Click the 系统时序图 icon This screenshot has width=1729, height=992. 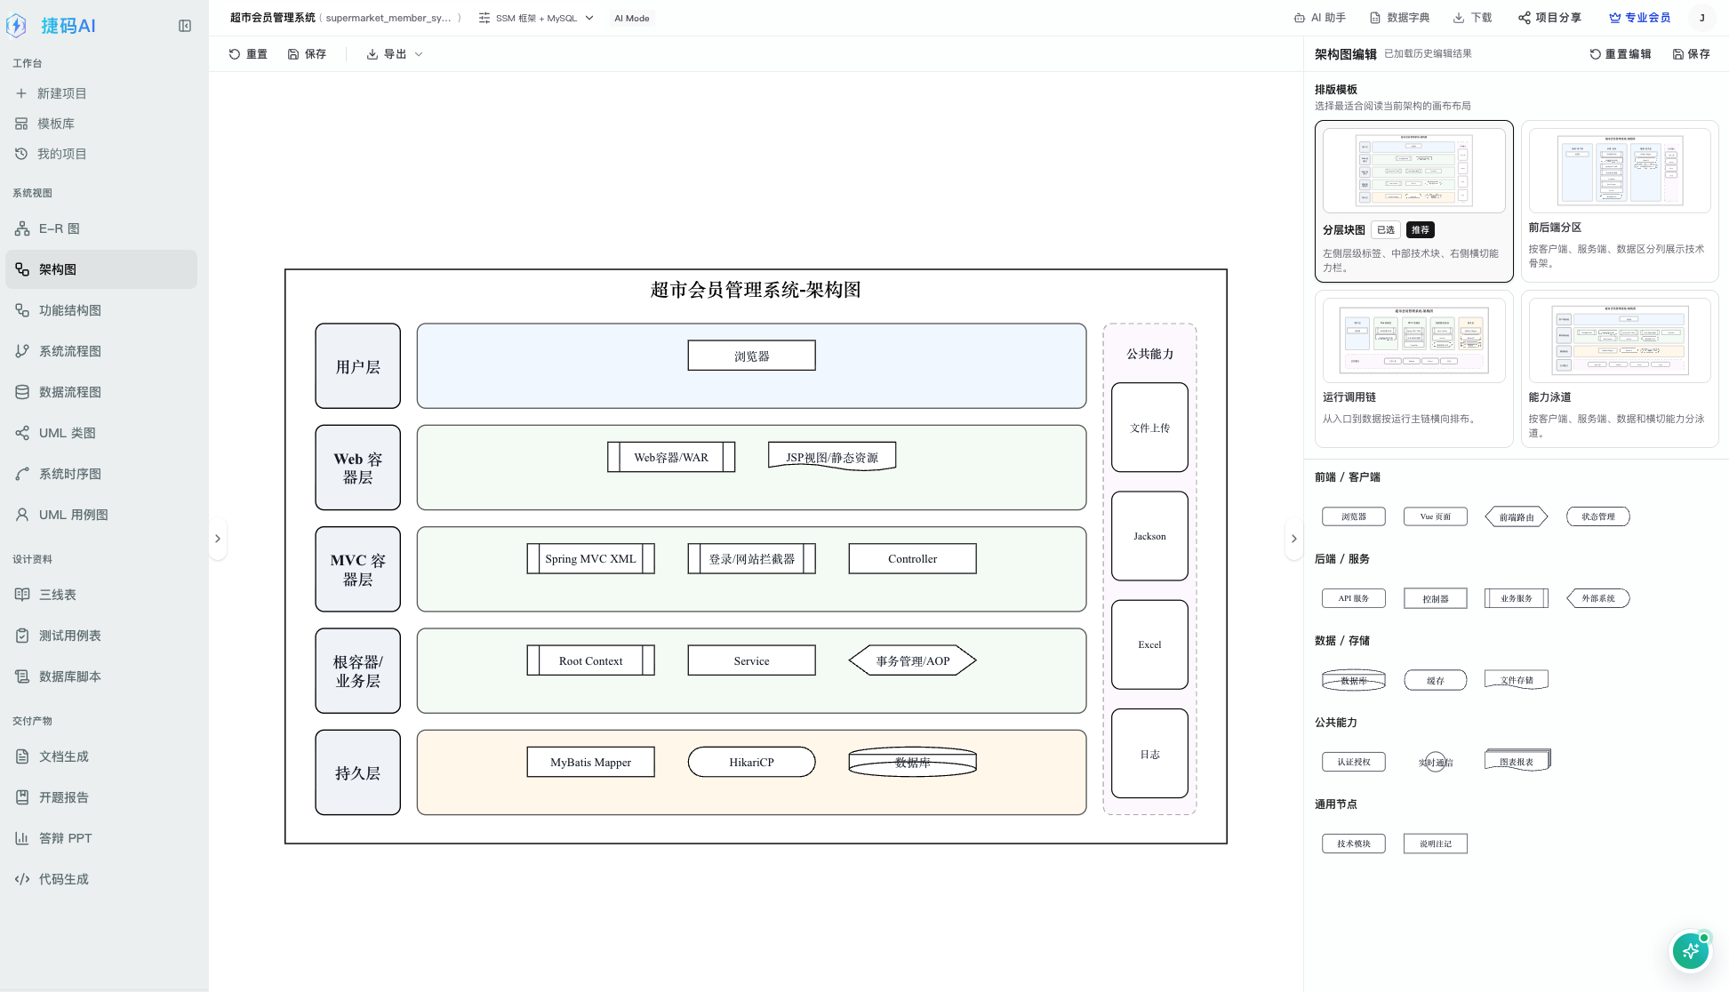22,474
